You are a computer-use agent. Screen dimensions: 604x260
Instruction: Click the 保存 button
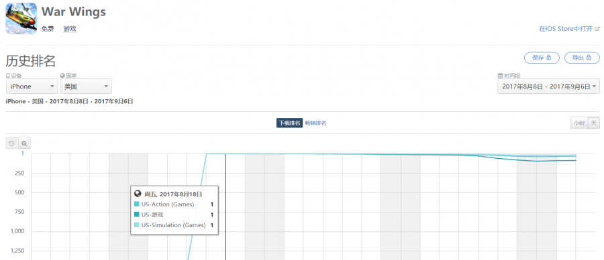(542, 58)
